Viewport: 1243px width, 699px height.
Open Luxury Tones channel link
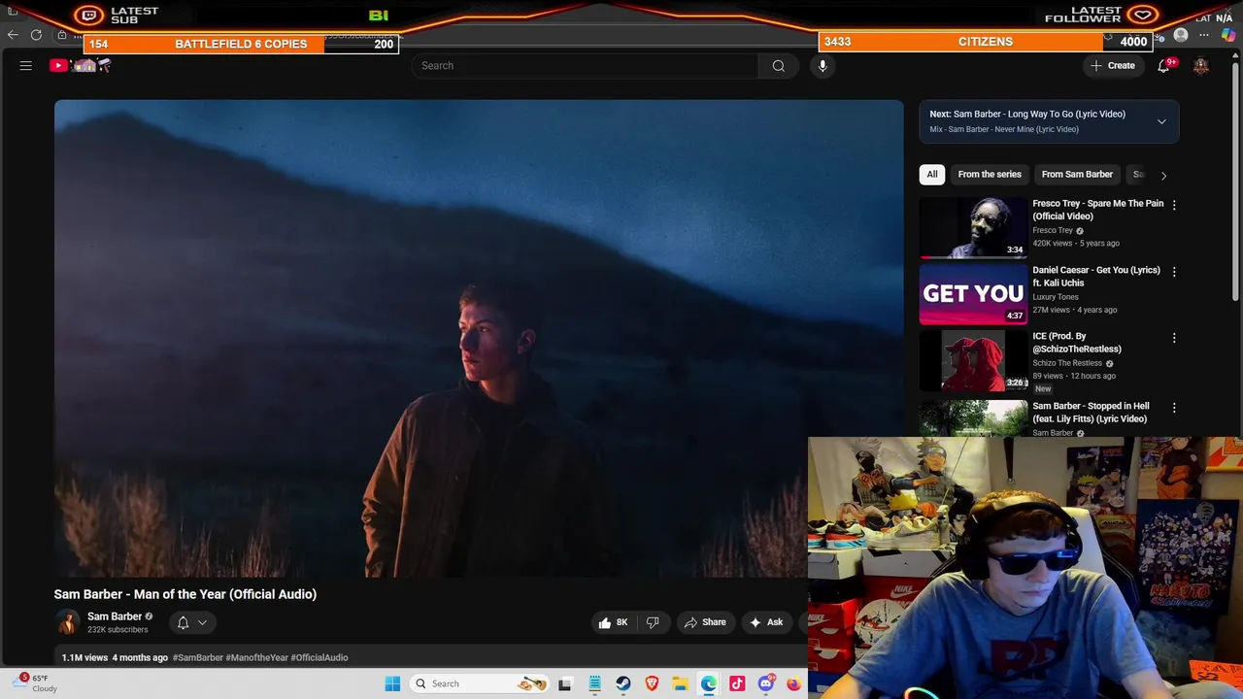point(1056,297)
